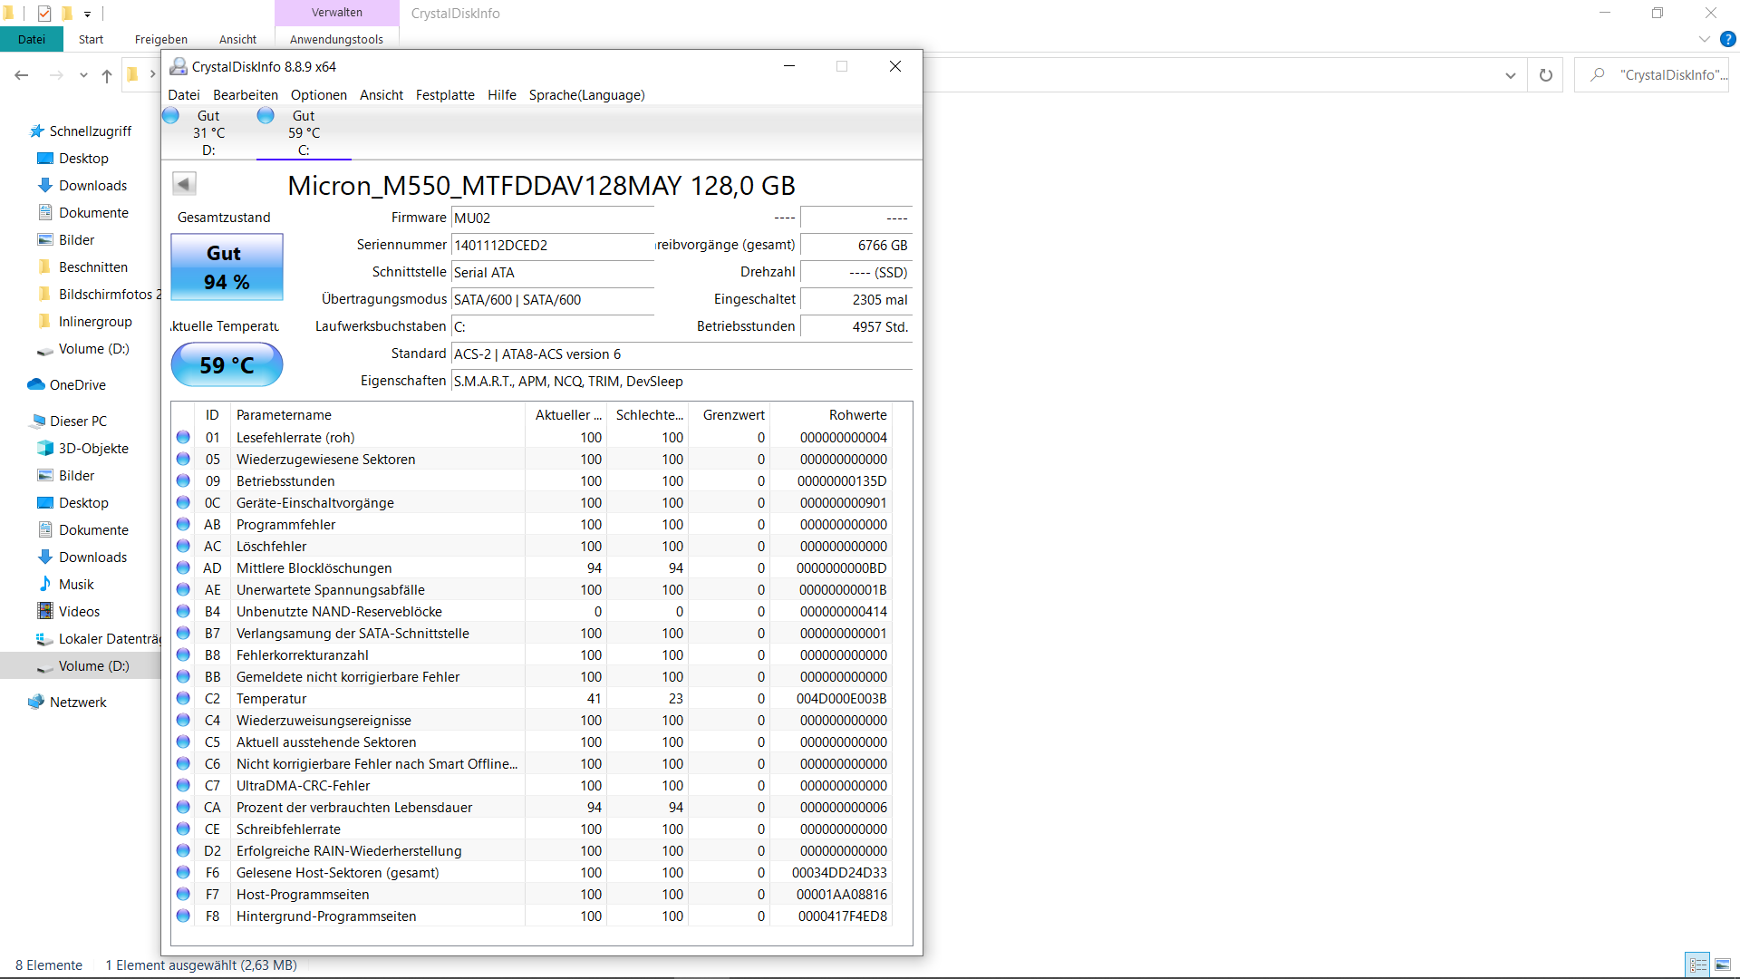1740x979 pixels.
Task: Open Ansicht menu in CrystalDiskInfo
Action: click(382, 94)
